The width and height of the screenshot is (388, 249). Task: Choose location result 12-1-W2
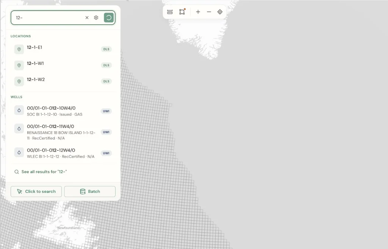[63, 81]
